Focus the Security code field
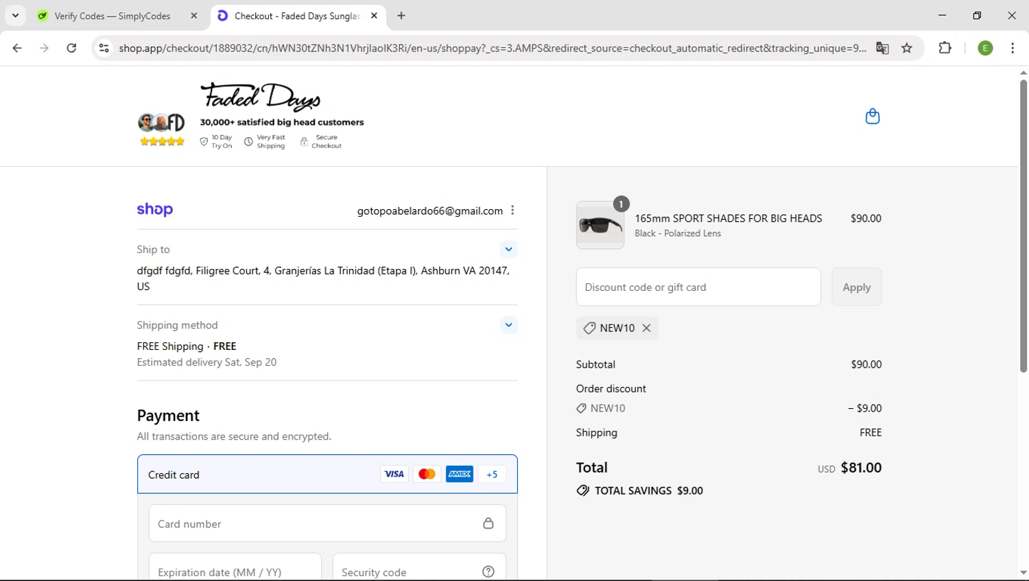 coord(419,568)
